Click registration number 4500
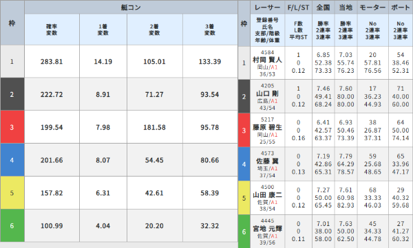 tap(267, 187)
